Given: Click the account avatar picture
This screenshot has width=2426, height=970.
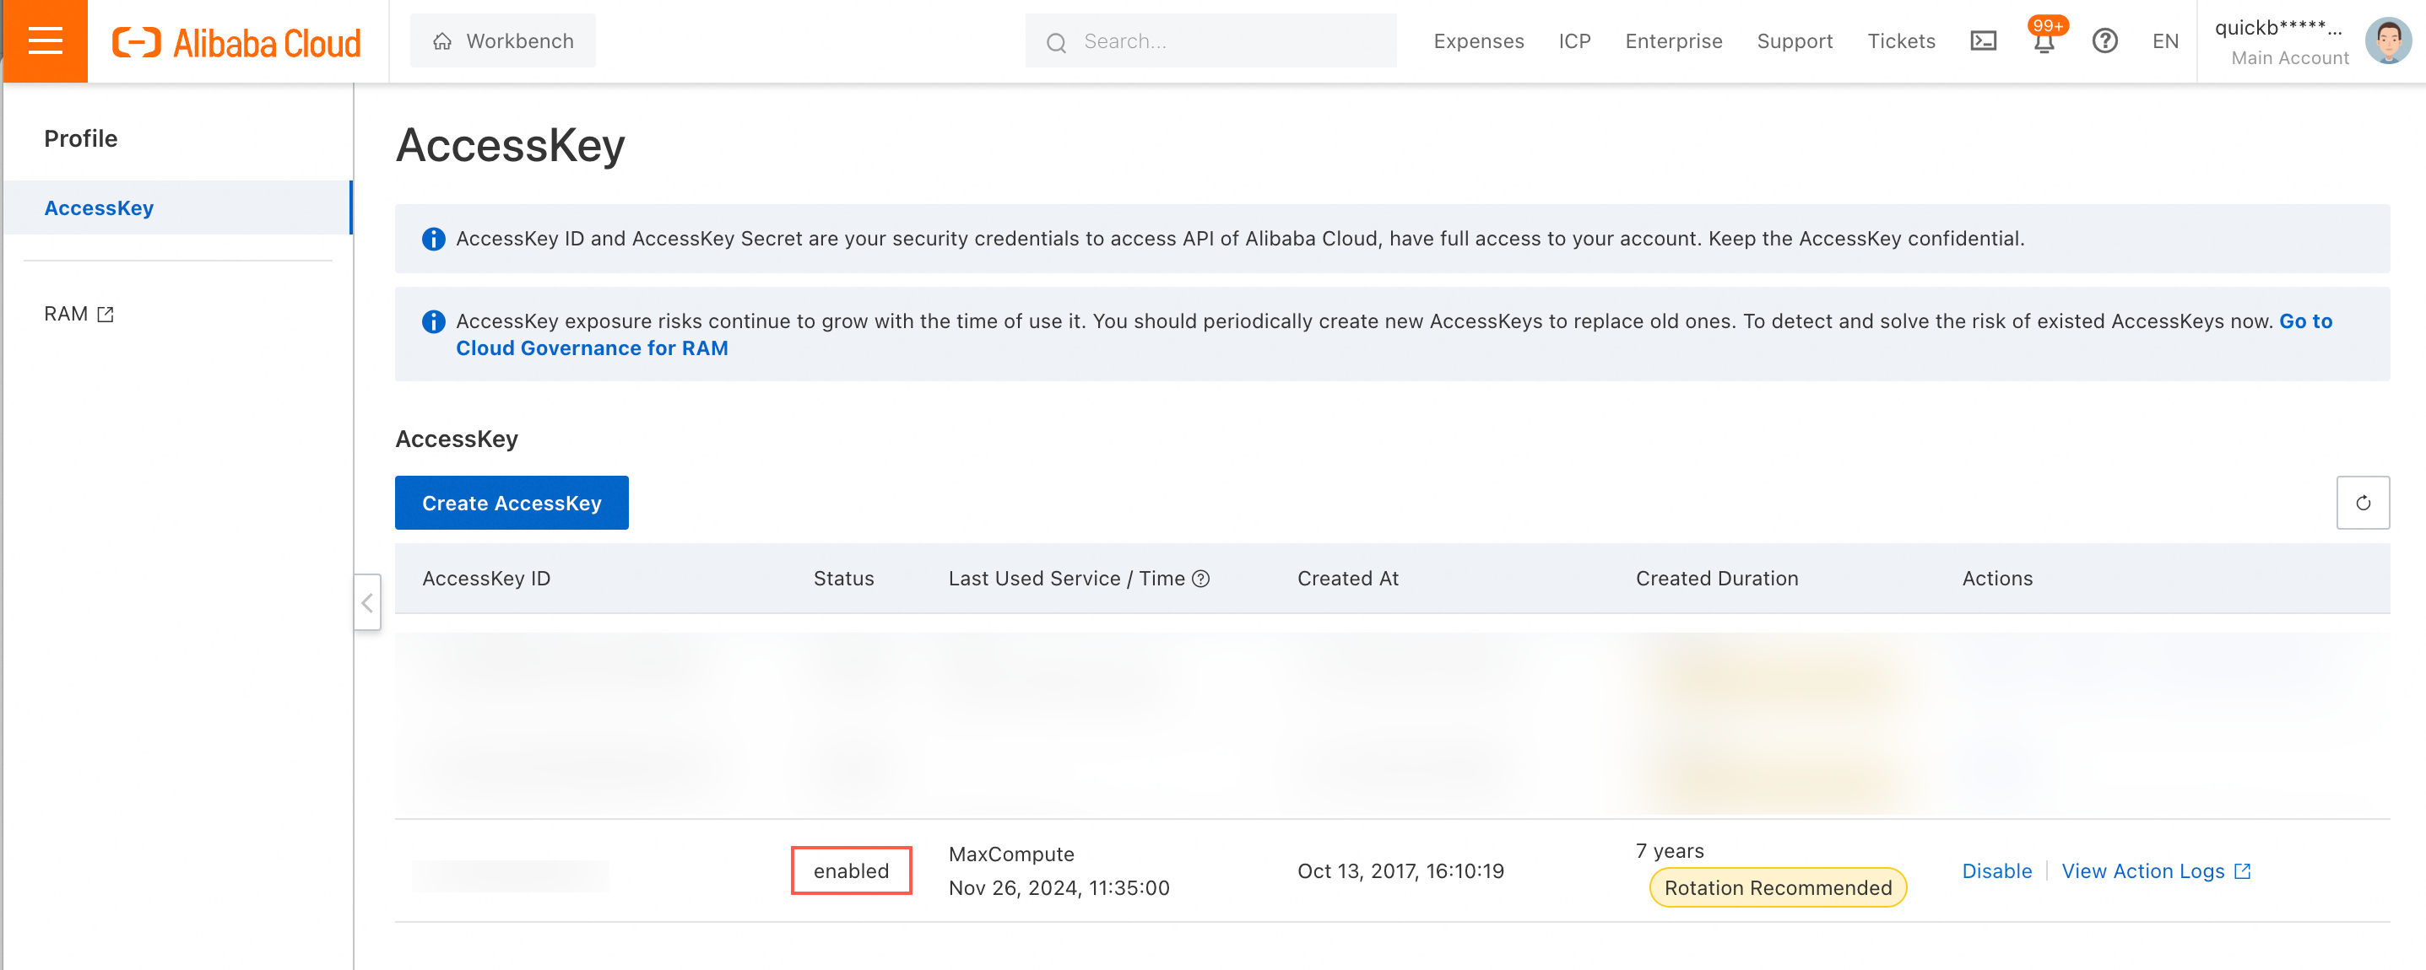Looking at the screenshot, I should click(x=2389, y=40).
